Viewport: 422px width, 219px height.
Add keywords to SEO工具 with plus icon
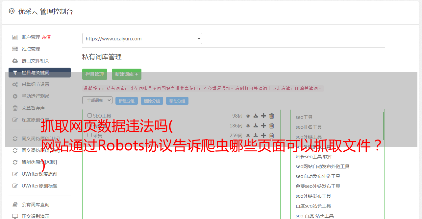click(263, 116)
